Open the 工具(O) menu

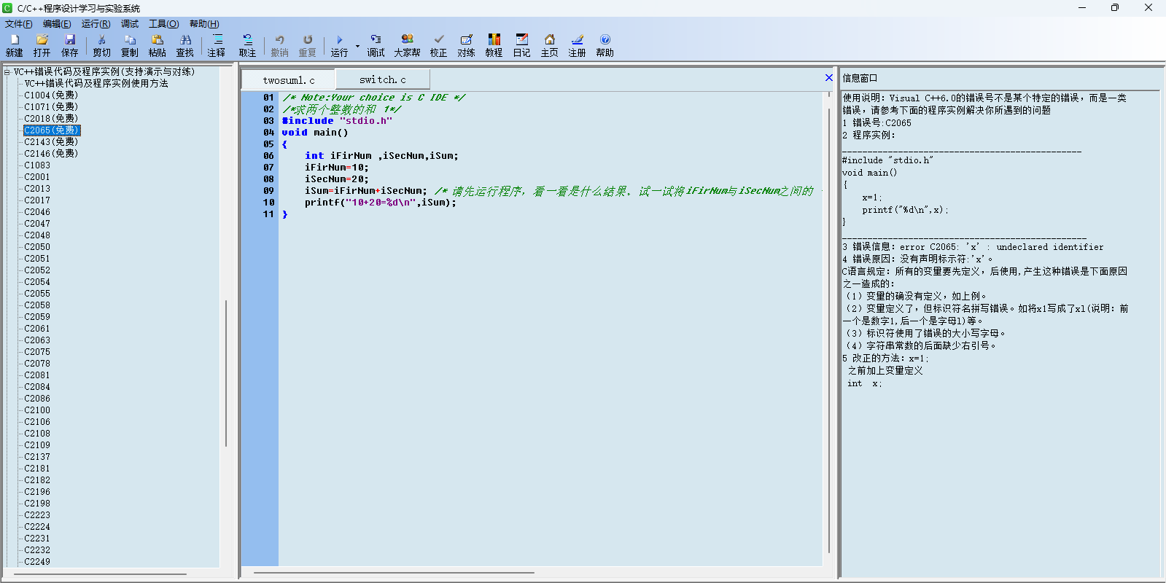click(163, 24)
